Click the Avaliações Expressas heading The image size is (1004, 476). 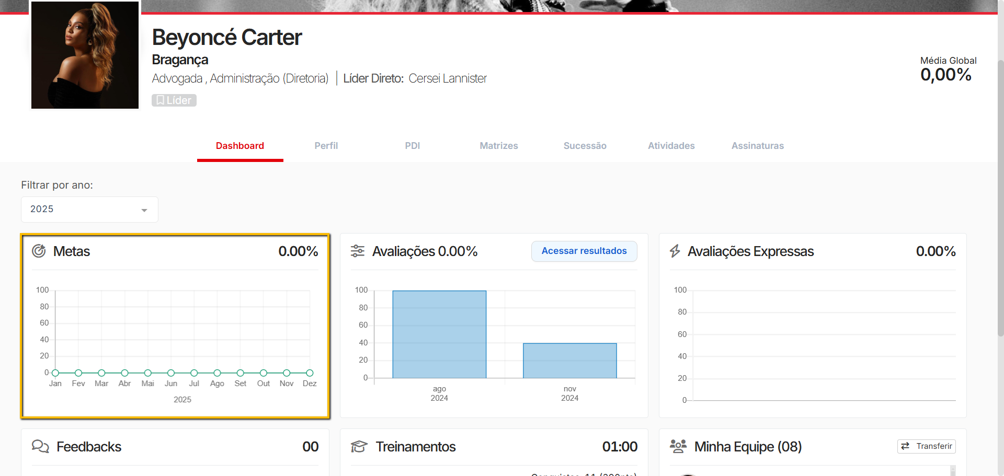pos(750,251)
